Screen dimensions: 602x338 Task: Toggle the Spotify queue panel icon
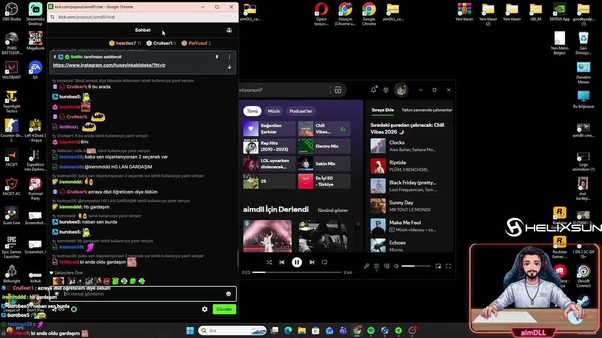click(376, 266)
